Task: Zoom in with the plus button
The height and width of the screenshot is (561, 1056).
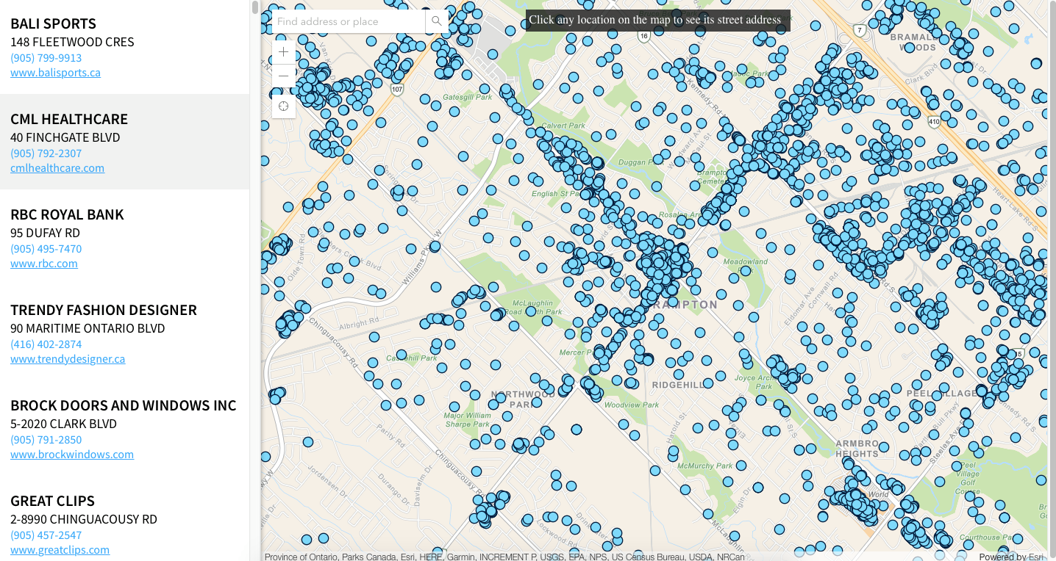Action: [x=284, y=52]
